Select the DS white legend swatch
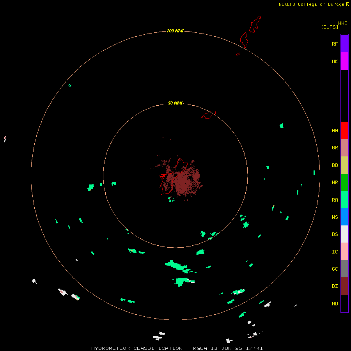Screen dimensions: 351x351 click(344, 234)
